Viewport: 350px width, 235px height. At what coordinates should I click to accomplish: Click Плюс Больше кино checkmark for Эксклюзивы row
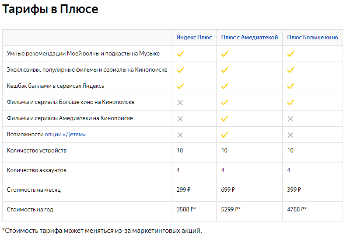coord(290,70)
